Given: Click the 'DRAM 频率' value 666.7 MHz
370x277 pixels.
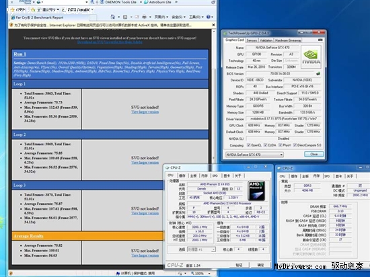Looking at the screenshot, I should pos(340,206).
